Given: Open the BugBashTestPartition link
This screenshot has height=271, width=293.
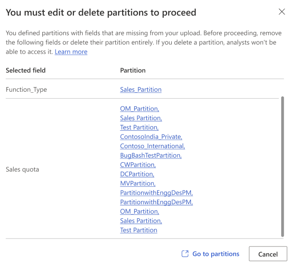Looking at the screenshot, I should pos(151,155).
